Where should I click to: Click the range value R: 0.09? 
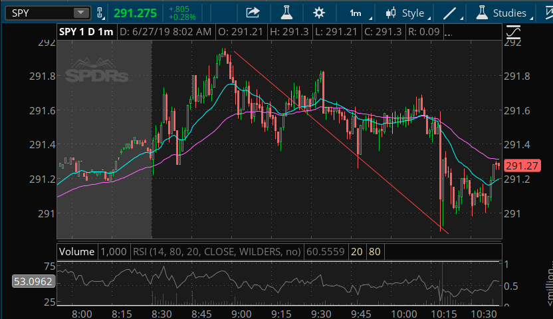point(424,32)
